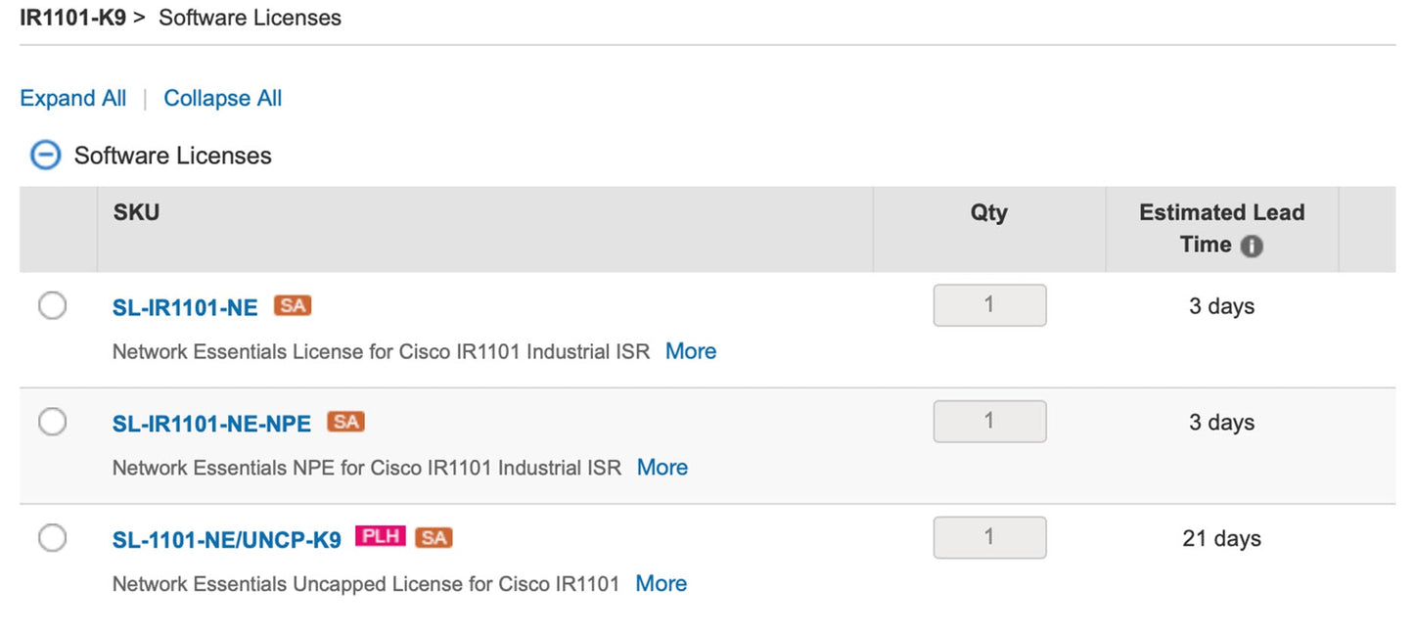1414x633 pixels.
Task: Open the SL-IR1101-NE product link
Action: click(x=183, y=306)
